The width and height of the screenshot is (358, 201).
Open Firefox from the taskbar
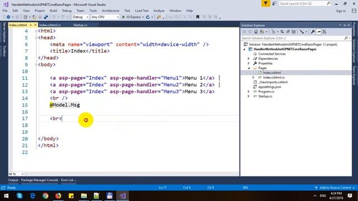tap(58, 196)
